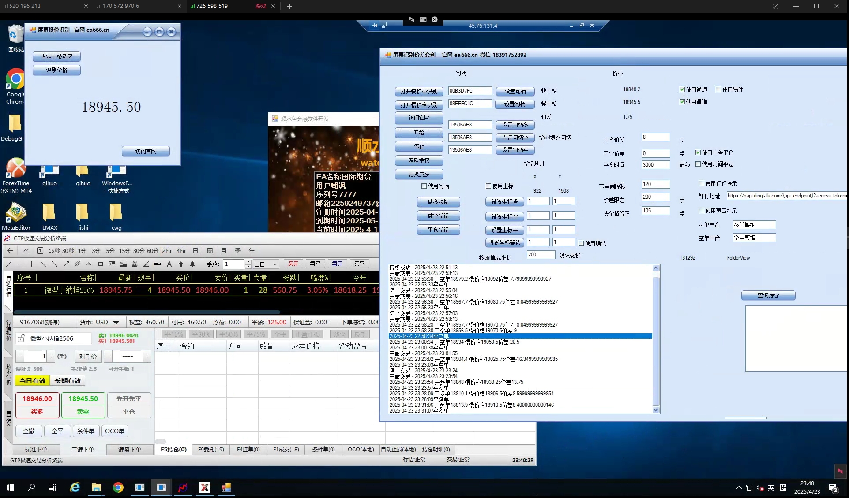Open the 当日 order validity dropdown
Screen dimensions: 849x498
[275, 264]
